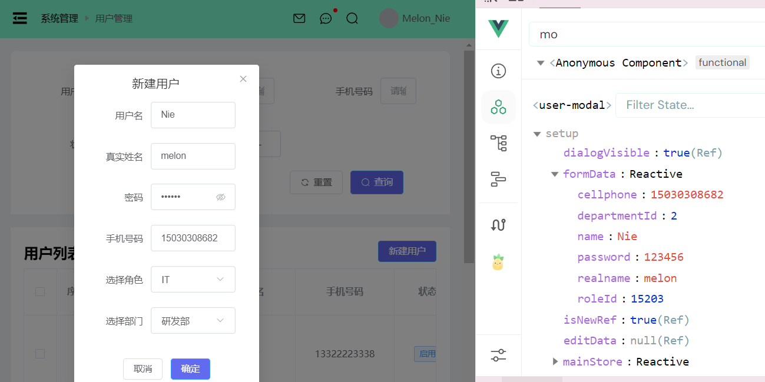Collapse the formData Reactive node
The width and height of the screenshot is (765, 382).
(555, 174)
